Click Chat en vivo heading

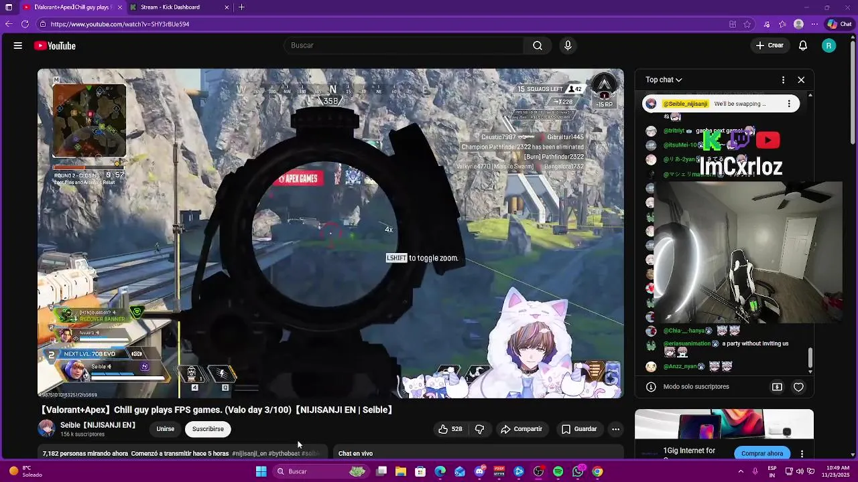(355, 454)
